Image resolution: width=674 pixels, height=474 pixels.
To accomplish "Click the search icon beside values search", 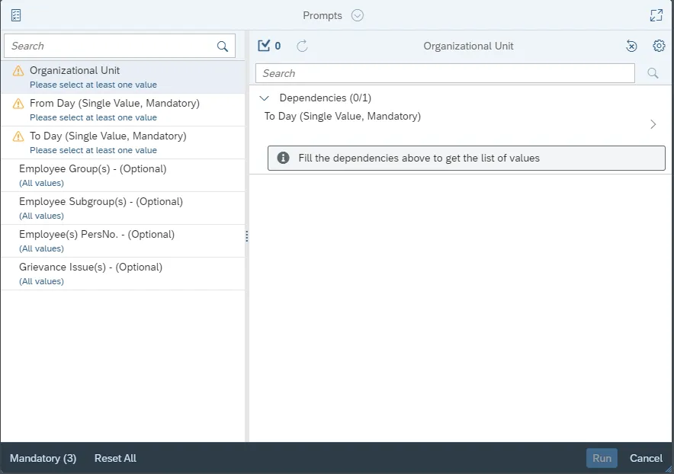I will [x=653, y=73].
